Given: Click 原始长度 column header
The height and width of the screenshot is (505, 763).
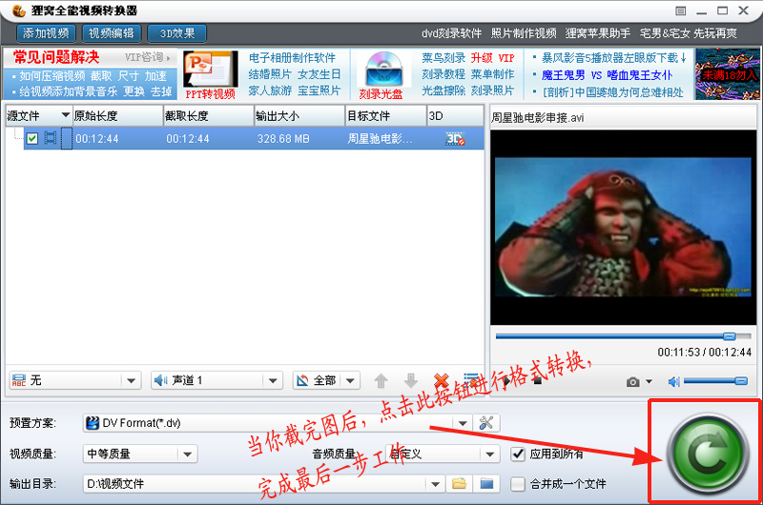Looking at the screenshot, I should (117, 115).
